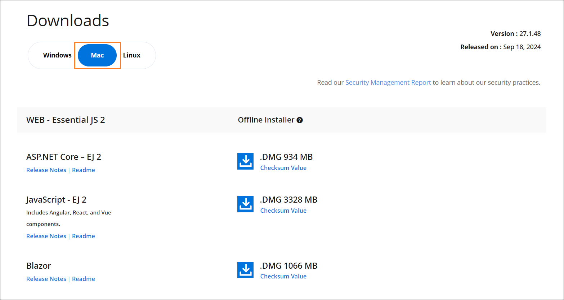The image size is (564, 300).
Task: Show the Offline Installer help tooltip icon
Action: tap(300, 120)
